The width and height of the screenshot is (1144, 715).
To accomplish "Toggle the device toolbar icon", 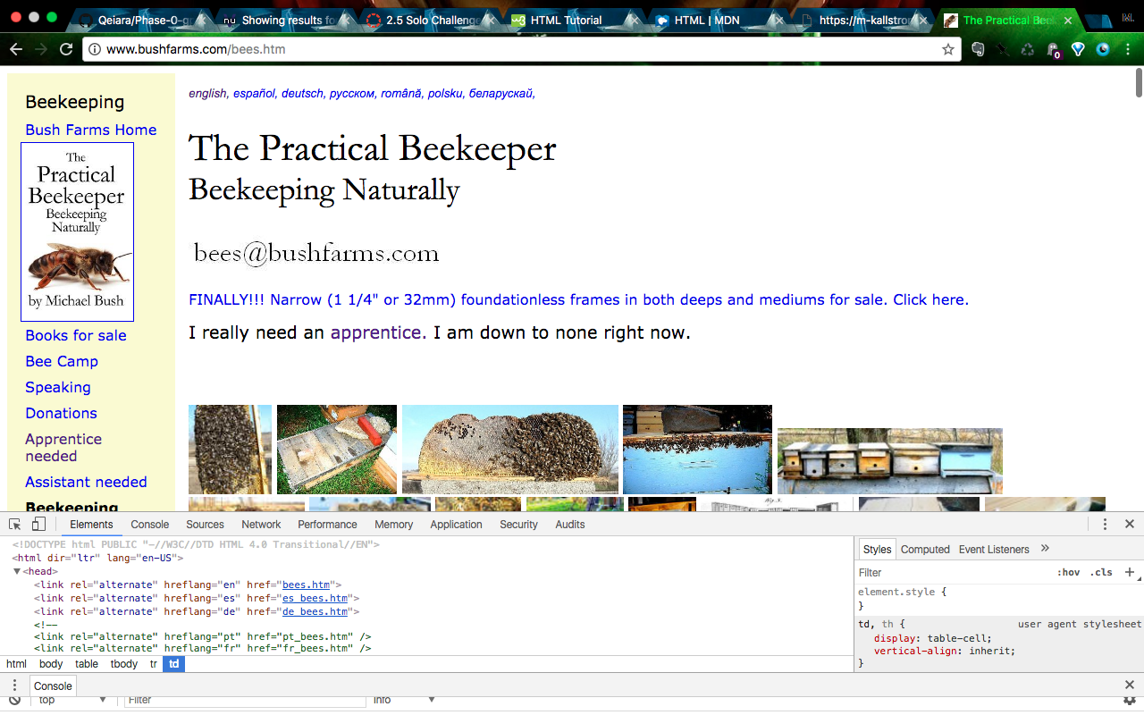I will click(x=38, y=525).
